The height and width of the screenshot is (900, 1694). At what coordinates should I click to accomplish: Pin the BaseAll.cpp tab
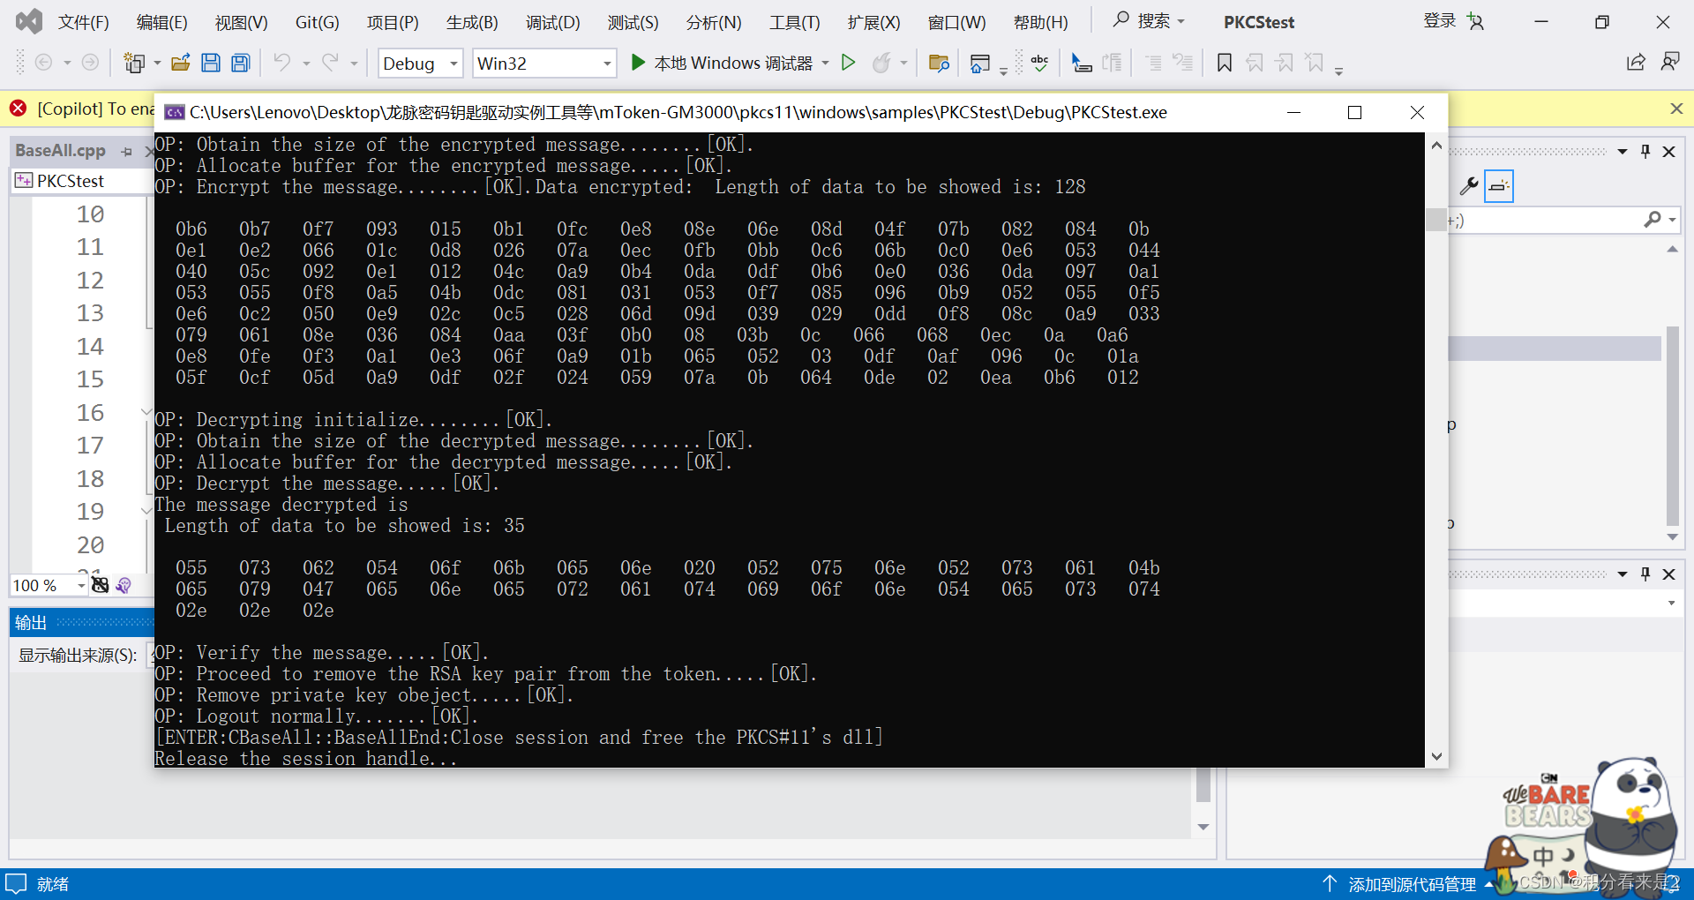127,152
